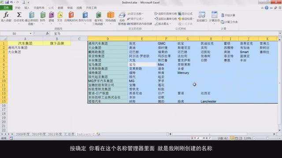The height and width of the screenshot is (158, 282).
Task: Select cell E6 containing 宝马
Action: coord(142,65)
